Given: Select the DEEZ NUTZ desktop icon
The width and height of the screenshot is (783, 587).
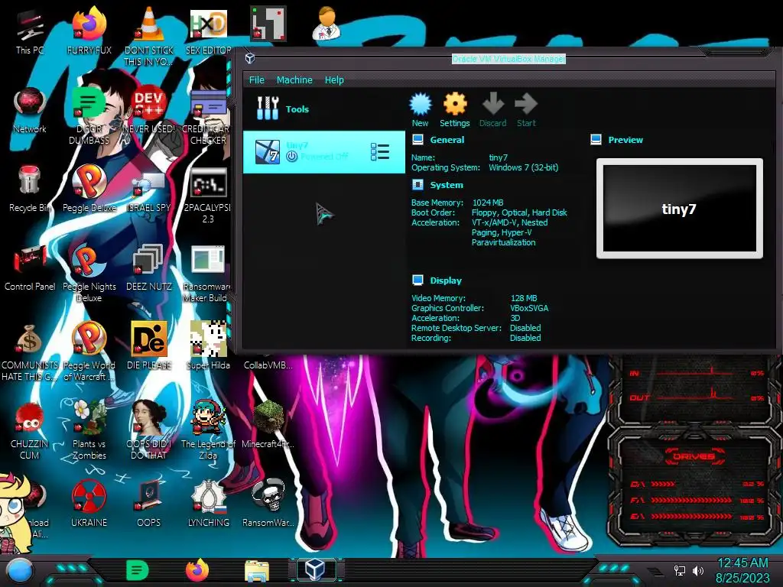Looking at the screenshot, I should point(149,268).
